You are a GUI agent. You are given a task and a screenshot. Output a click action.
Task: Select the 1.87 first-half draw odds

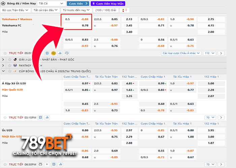click(x=211, y=143)
